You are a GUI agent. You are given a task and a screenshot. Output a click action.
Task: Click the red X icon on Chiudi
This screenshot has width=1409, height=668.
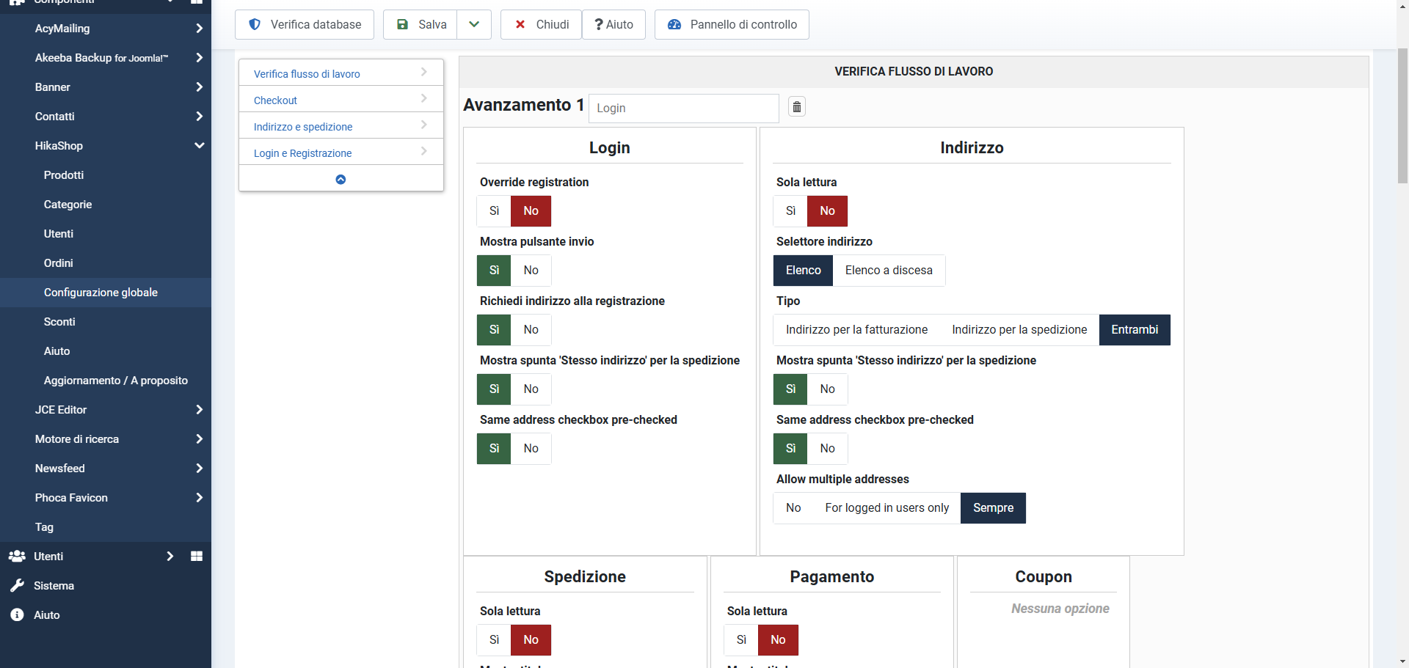520,24
